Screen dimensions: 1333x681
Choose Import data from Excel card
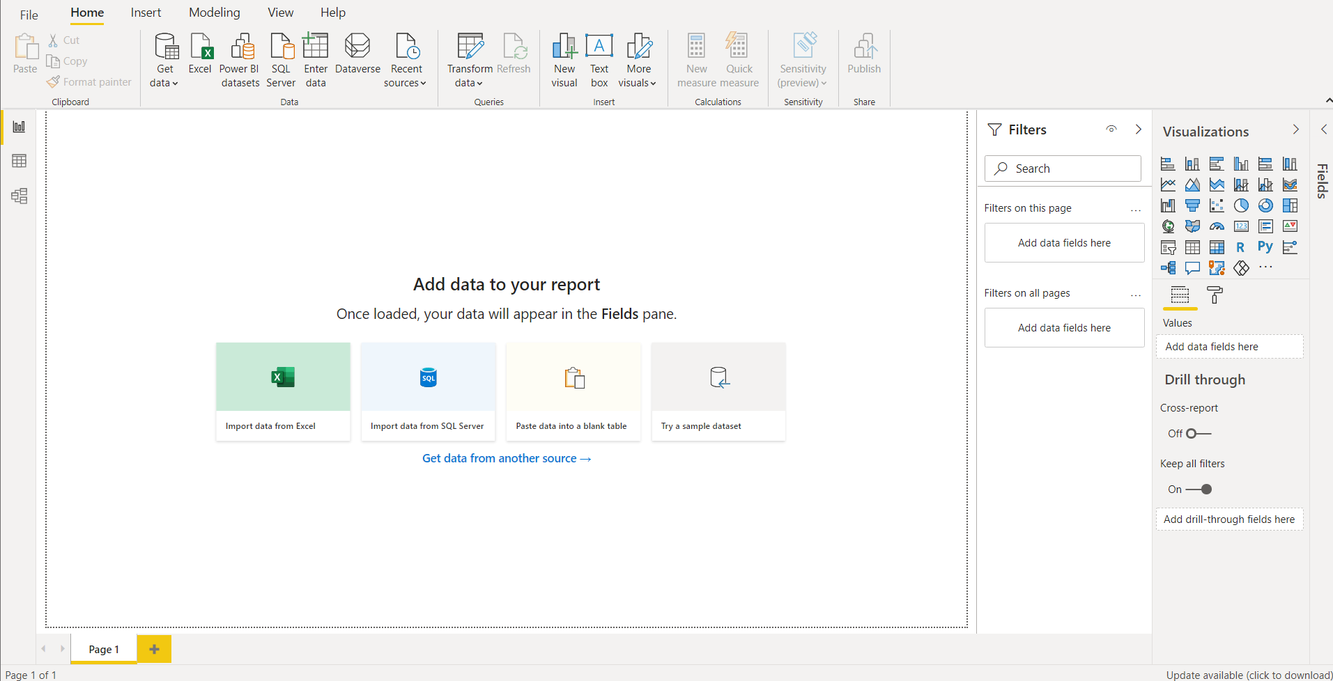pos(283,391)
